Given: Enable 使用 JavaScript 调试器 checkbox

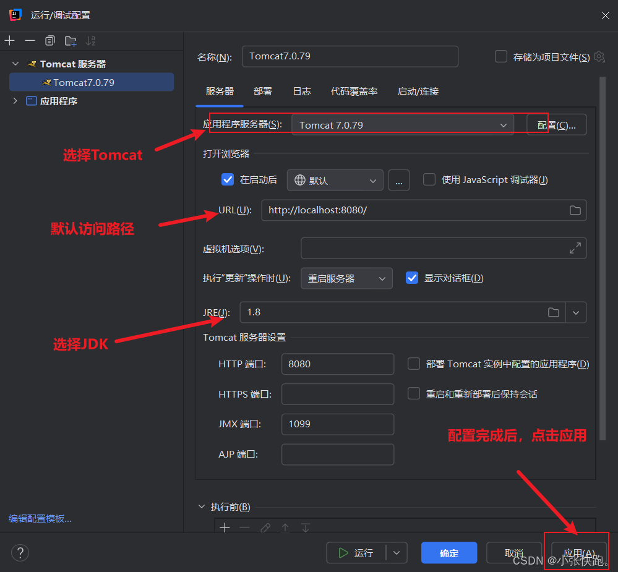Looking at the screenshot, I should click(429, 179).
